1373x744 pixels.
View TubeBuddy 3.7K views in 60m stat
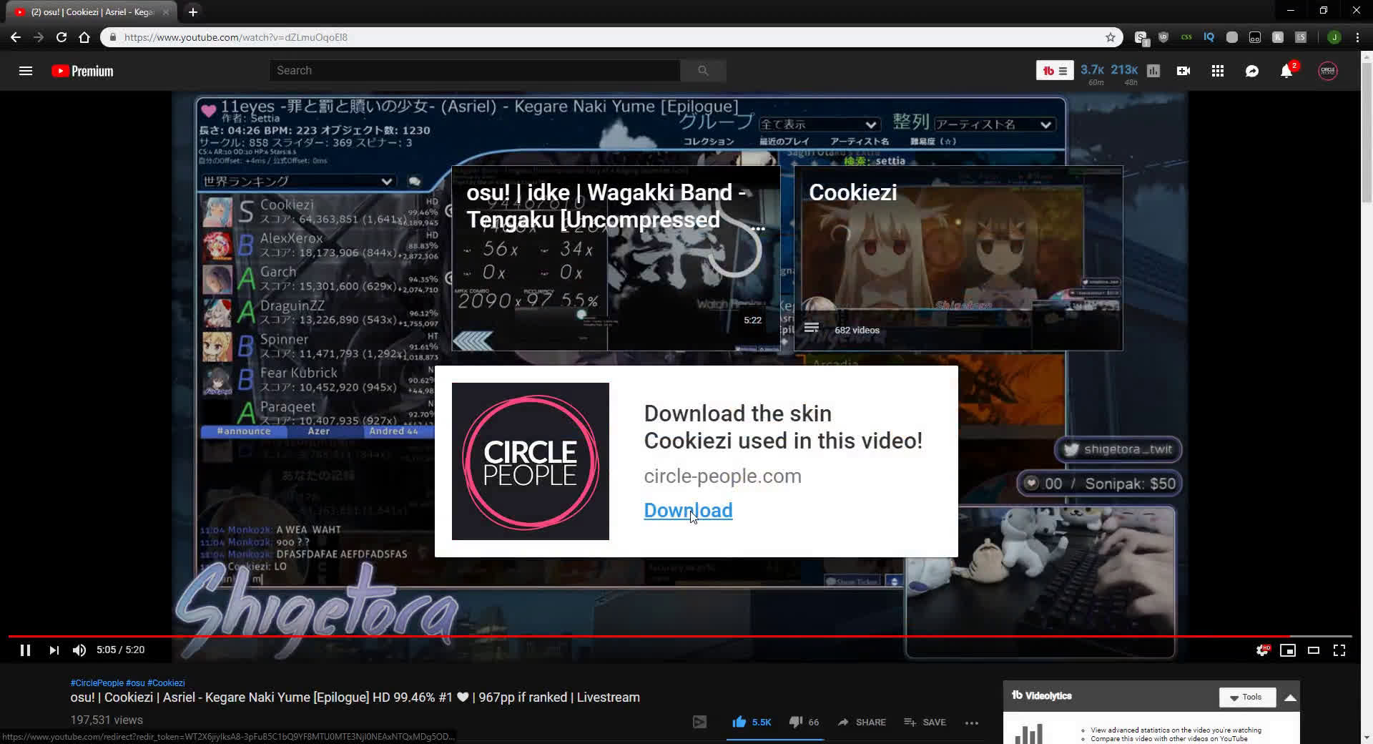coord(1093,74)
